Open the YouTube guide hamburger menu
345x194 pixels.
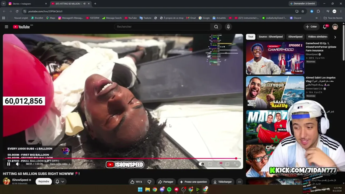pos(6,27)
